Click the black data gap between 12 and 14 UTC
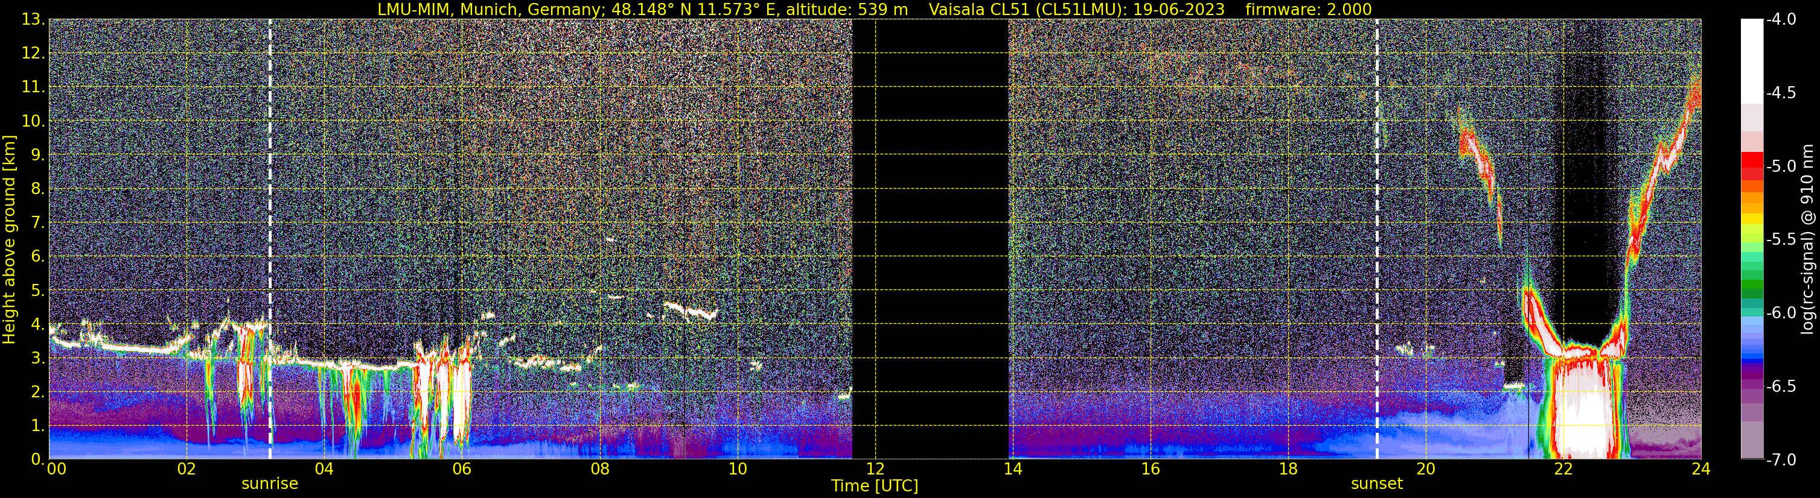Viewport: 1820px width, 498px height. click(930, 239)
